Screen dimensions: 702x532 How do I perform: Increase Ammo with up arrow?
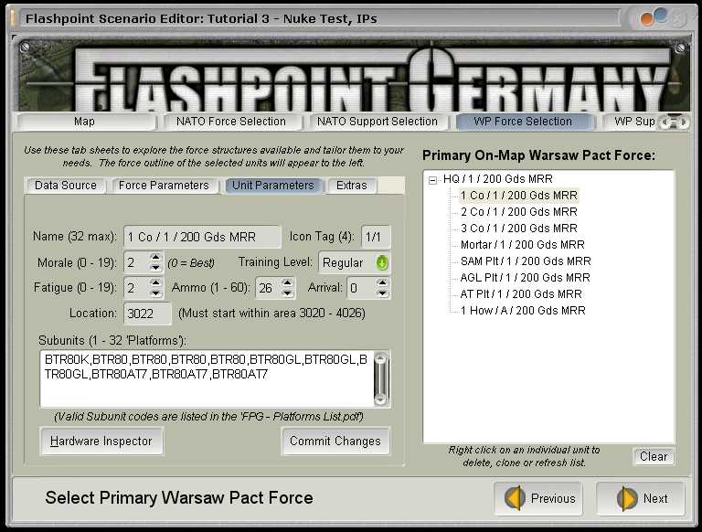[x=287, y=282]
